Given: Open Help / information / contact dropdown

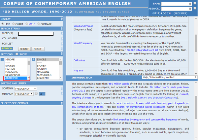Looking at the screenshot, I should [170, 77].
